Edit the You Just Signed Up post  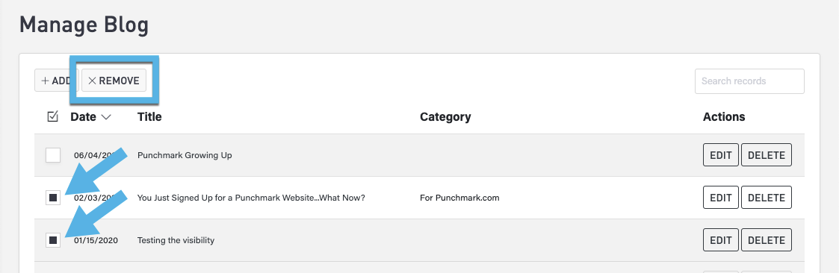[x=721, y=198]
